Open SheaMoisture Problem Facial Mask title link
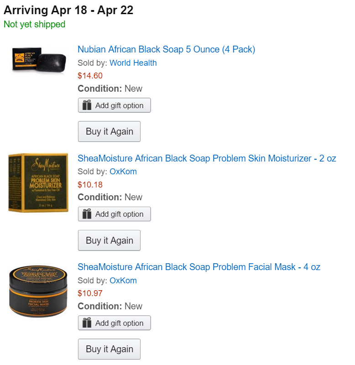Screen dimensions: 355x365 199,267
